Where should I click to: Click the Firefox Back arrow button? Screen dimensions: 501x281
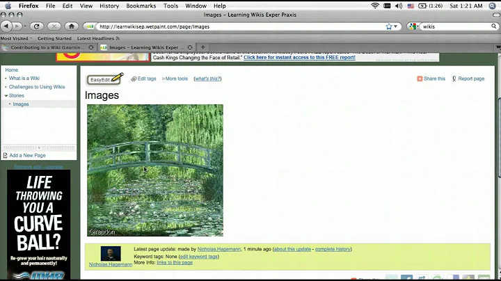tap(6, 26)
